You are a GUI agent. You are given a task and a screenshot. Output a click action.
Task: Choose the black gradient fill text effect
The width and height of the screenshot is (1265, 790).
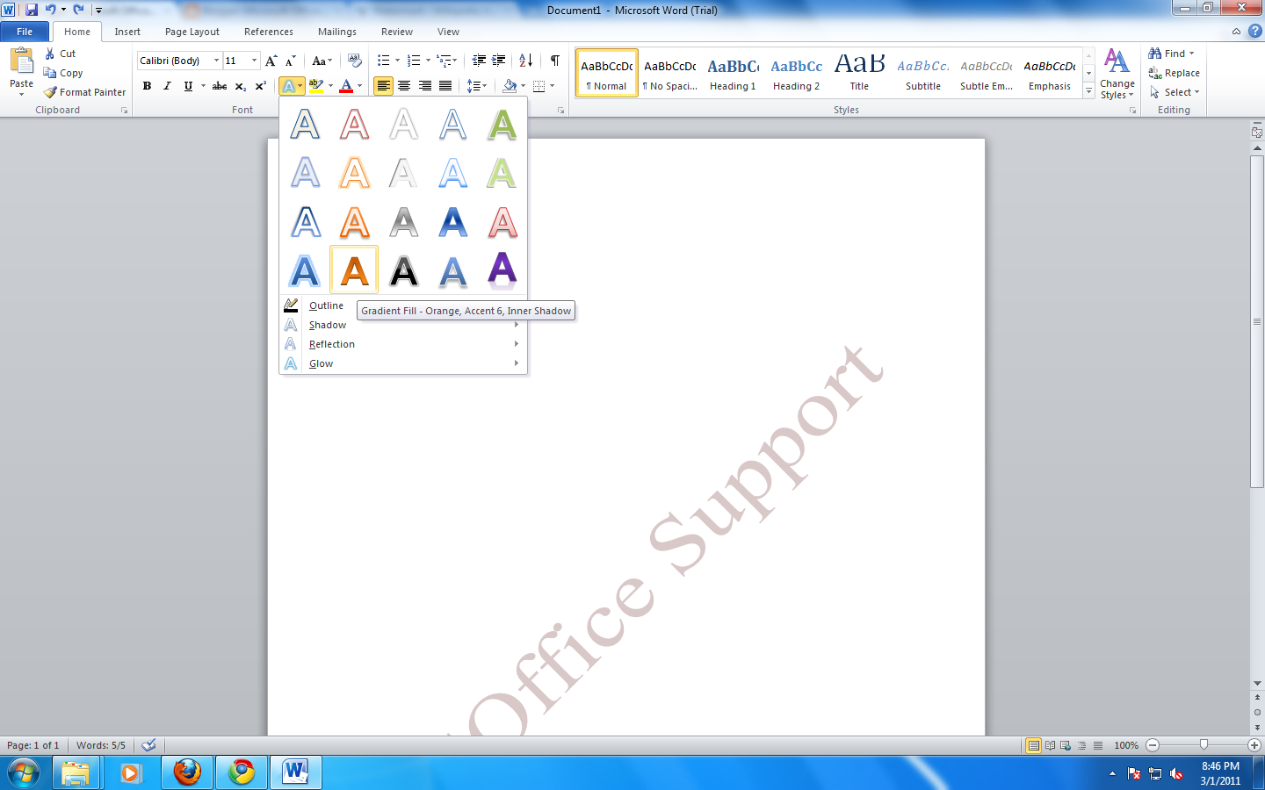pyautogui.click(x=403, y=269)
